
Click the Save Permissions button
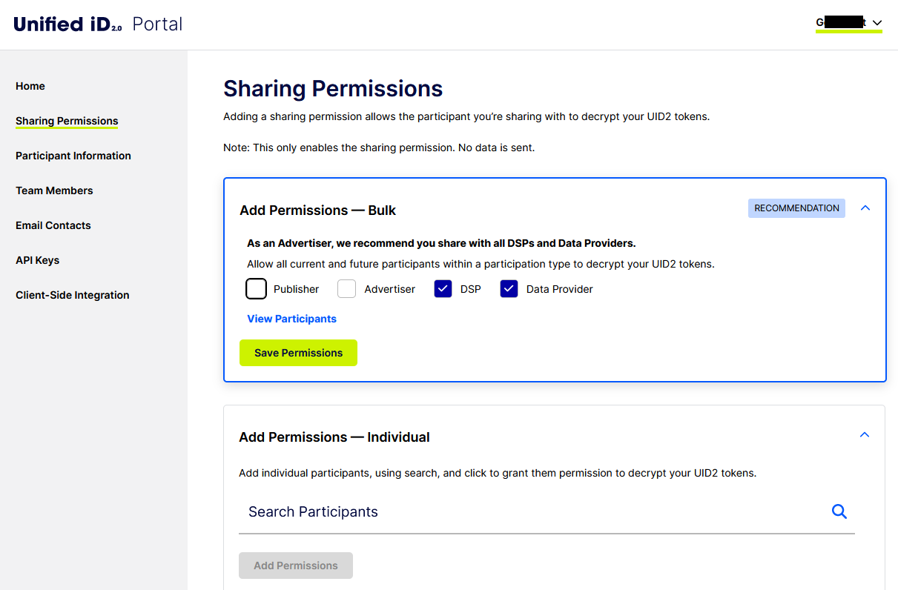(298, 353)
